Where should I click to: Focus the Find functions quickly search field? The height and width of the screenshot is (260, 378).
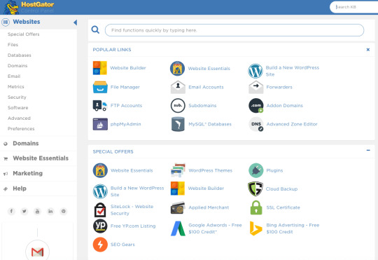234,30
